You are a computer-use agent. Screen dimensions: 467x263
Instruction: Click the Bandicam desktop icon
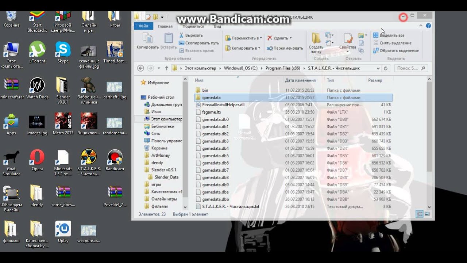click(x=115, y=160)
